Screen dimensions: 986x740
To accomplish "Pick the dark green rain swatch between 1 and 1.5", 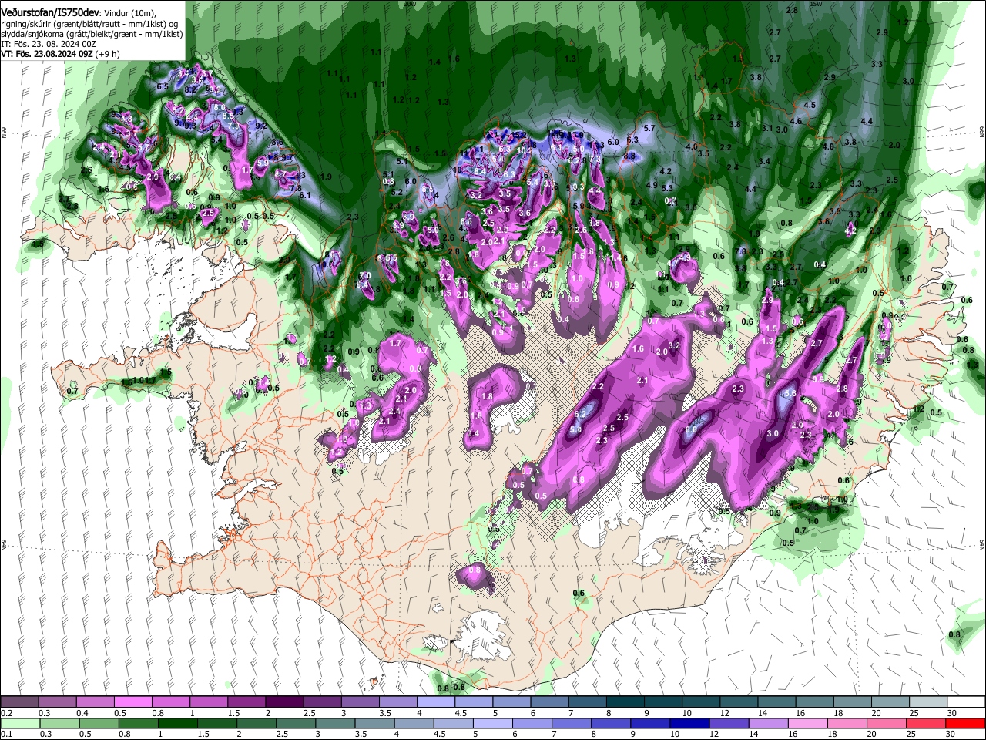I will click(x=177, y=724).
